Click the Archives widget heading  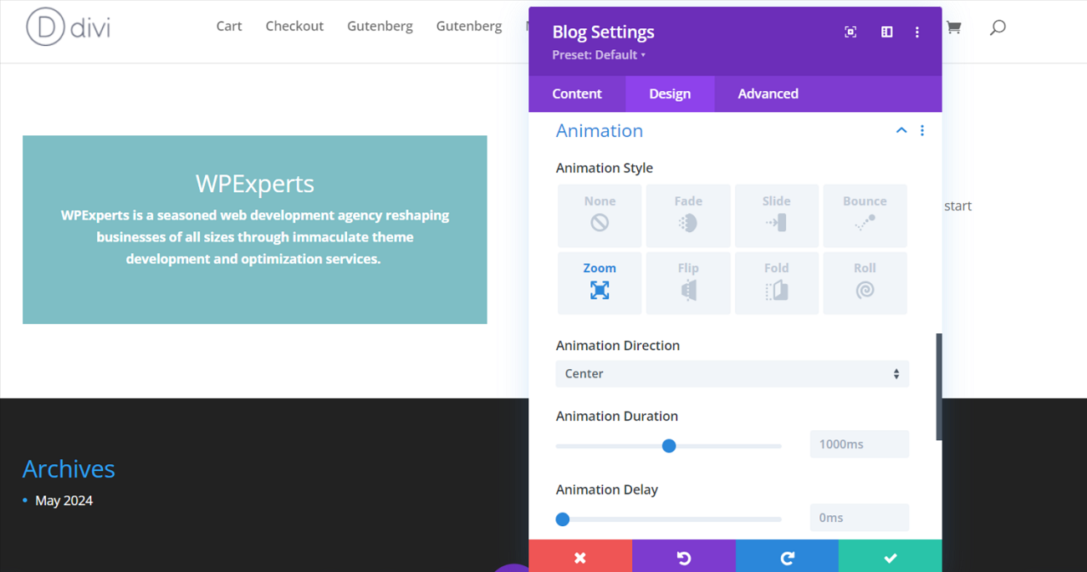pos(69,468)
